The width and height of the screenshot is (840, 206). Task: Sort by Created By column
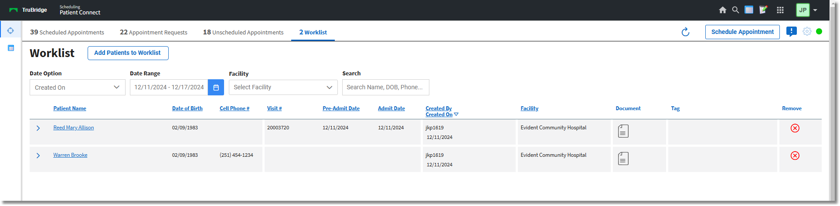(439, 108)
